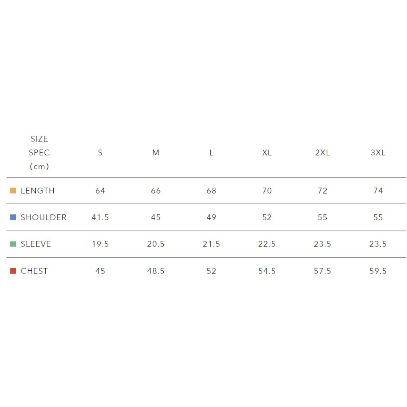Click the SIZE SPEC (cm) header
Image resolution: width=407 pixels, height=407 pixels.
39,153
